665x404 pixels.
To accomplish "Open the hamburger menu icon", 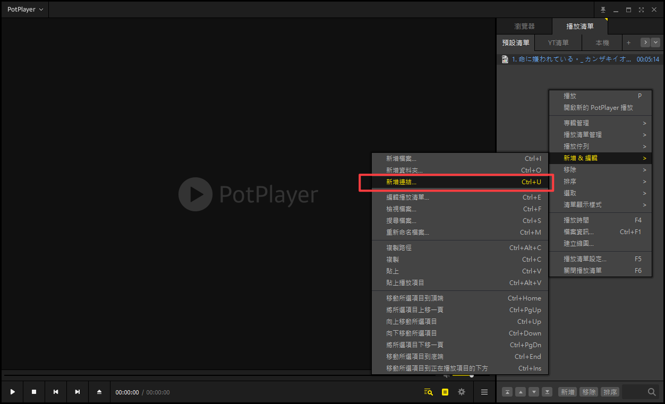I will (x=484, y=392).
